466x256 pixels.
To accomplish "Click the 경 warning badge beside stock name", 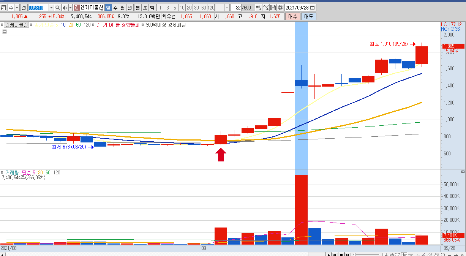I will coord(76,8).
